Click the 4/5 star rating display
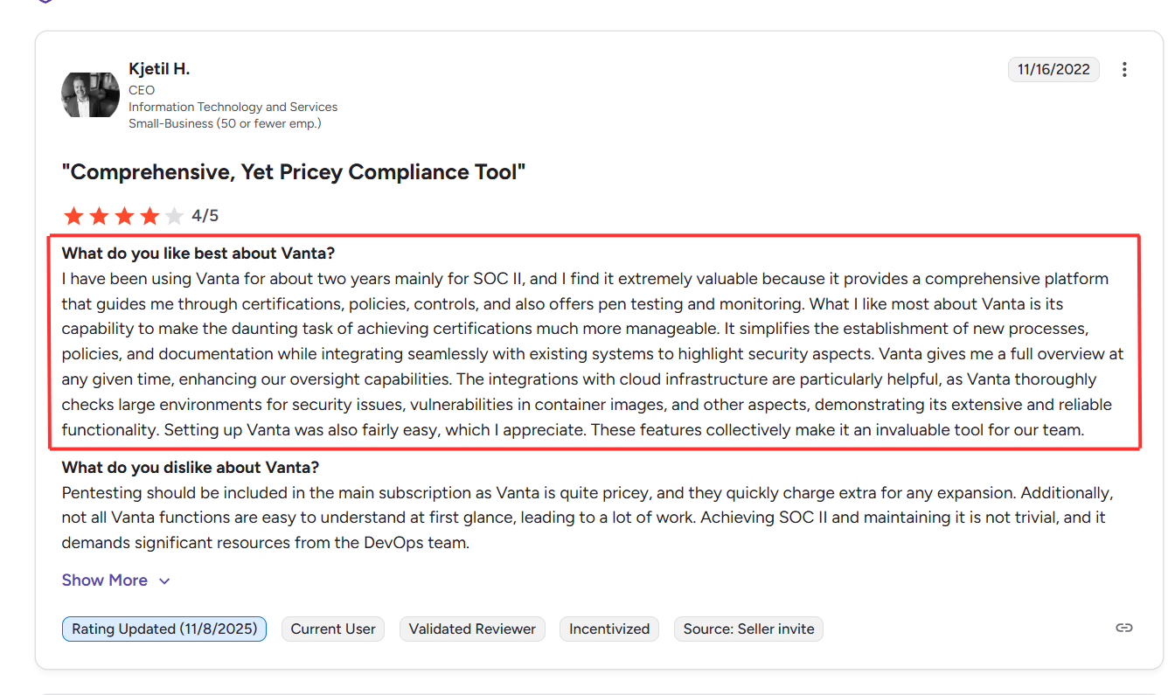This screenshot has width=1175, height=695. (x=206, y=214)
